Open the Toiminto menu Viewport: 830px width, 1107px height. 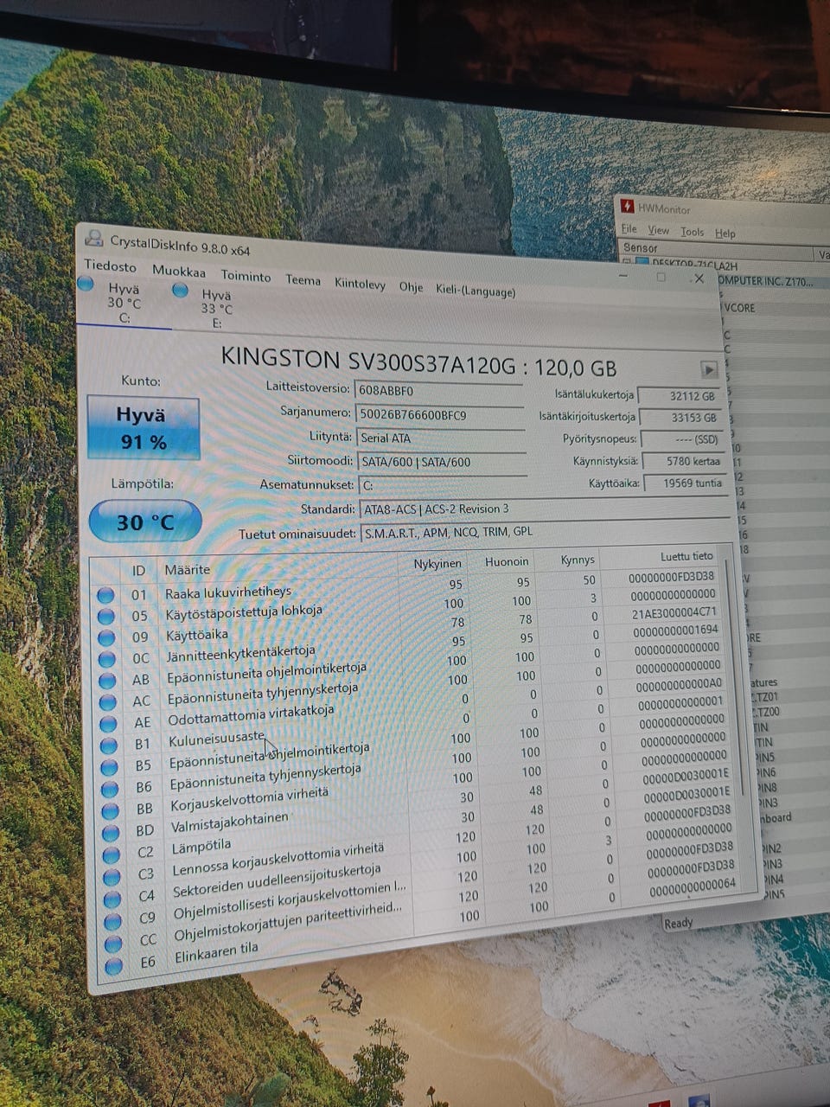click(246, 276)
